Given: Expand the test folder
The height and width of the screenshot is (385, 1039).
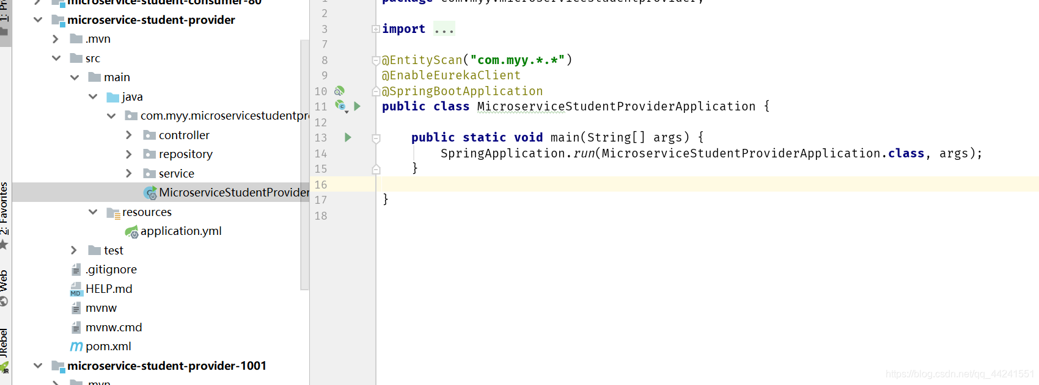Looking at the screenshot, I should 74,250.
